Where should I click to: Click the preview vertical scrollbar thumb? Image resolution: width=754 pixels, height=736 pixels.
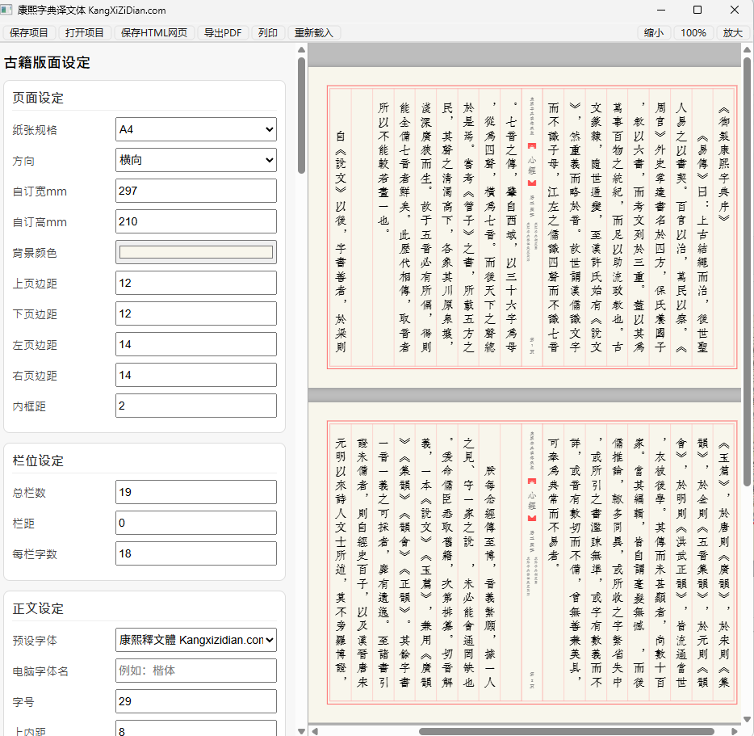(747, 272)
